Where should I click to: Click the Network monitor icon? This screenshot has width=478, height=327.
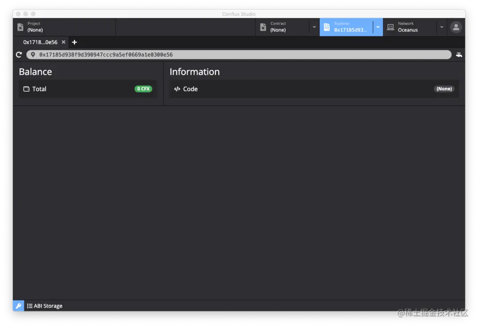390,27
